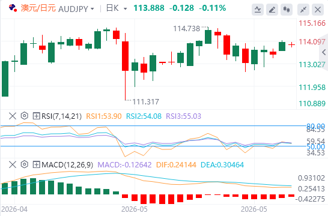Expand the RSI panel plus box
Screen dimensions: 328x216
36,116
